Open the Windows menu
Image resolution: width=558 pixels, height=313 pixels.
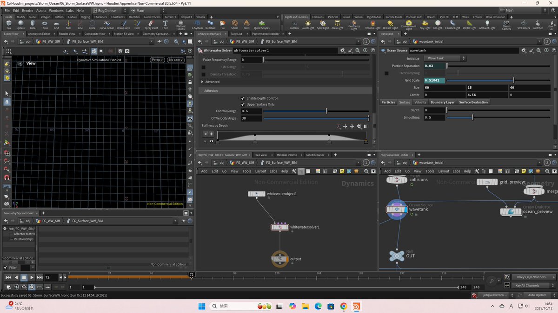(x=56, y=10)
